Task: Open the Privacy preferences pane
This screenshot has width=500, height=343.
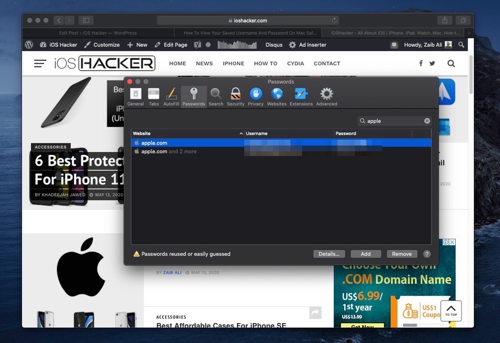Action: click(x=256, y=97)
